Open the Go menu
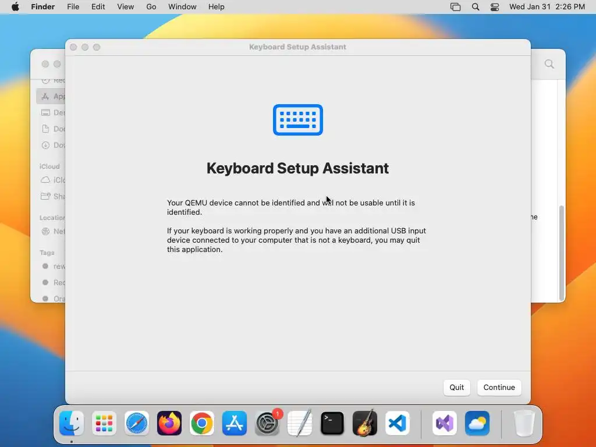The image size is (596, 447). point(151,7)
